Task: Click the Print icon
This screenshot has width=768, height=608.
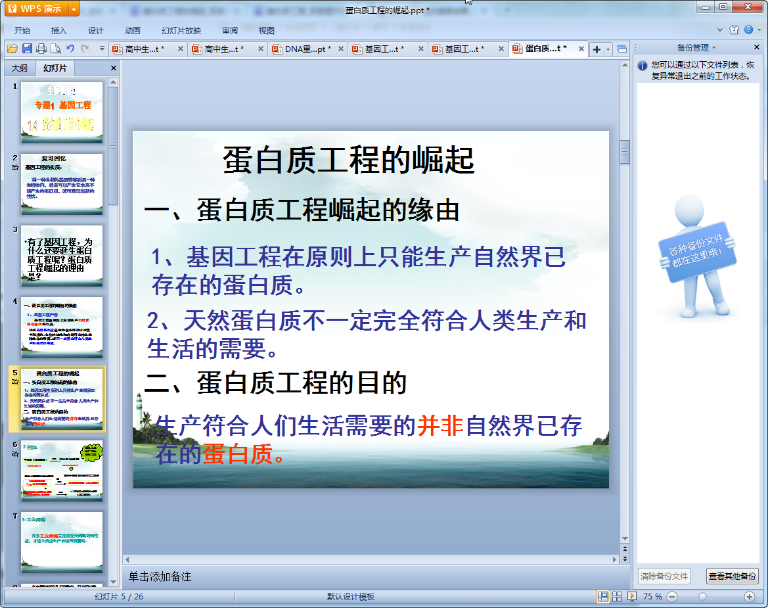Action: click(x=41, y=49)
